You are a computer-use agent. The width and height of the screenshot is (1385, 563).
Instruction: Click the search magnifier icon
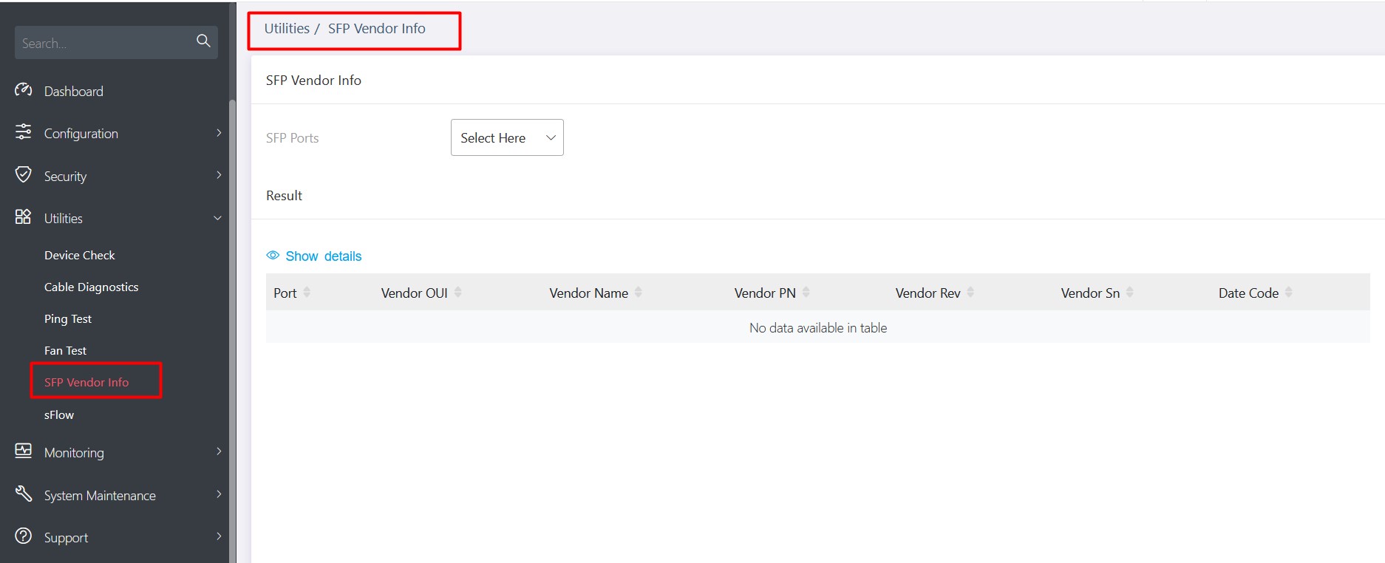click(x=203, y=41)
